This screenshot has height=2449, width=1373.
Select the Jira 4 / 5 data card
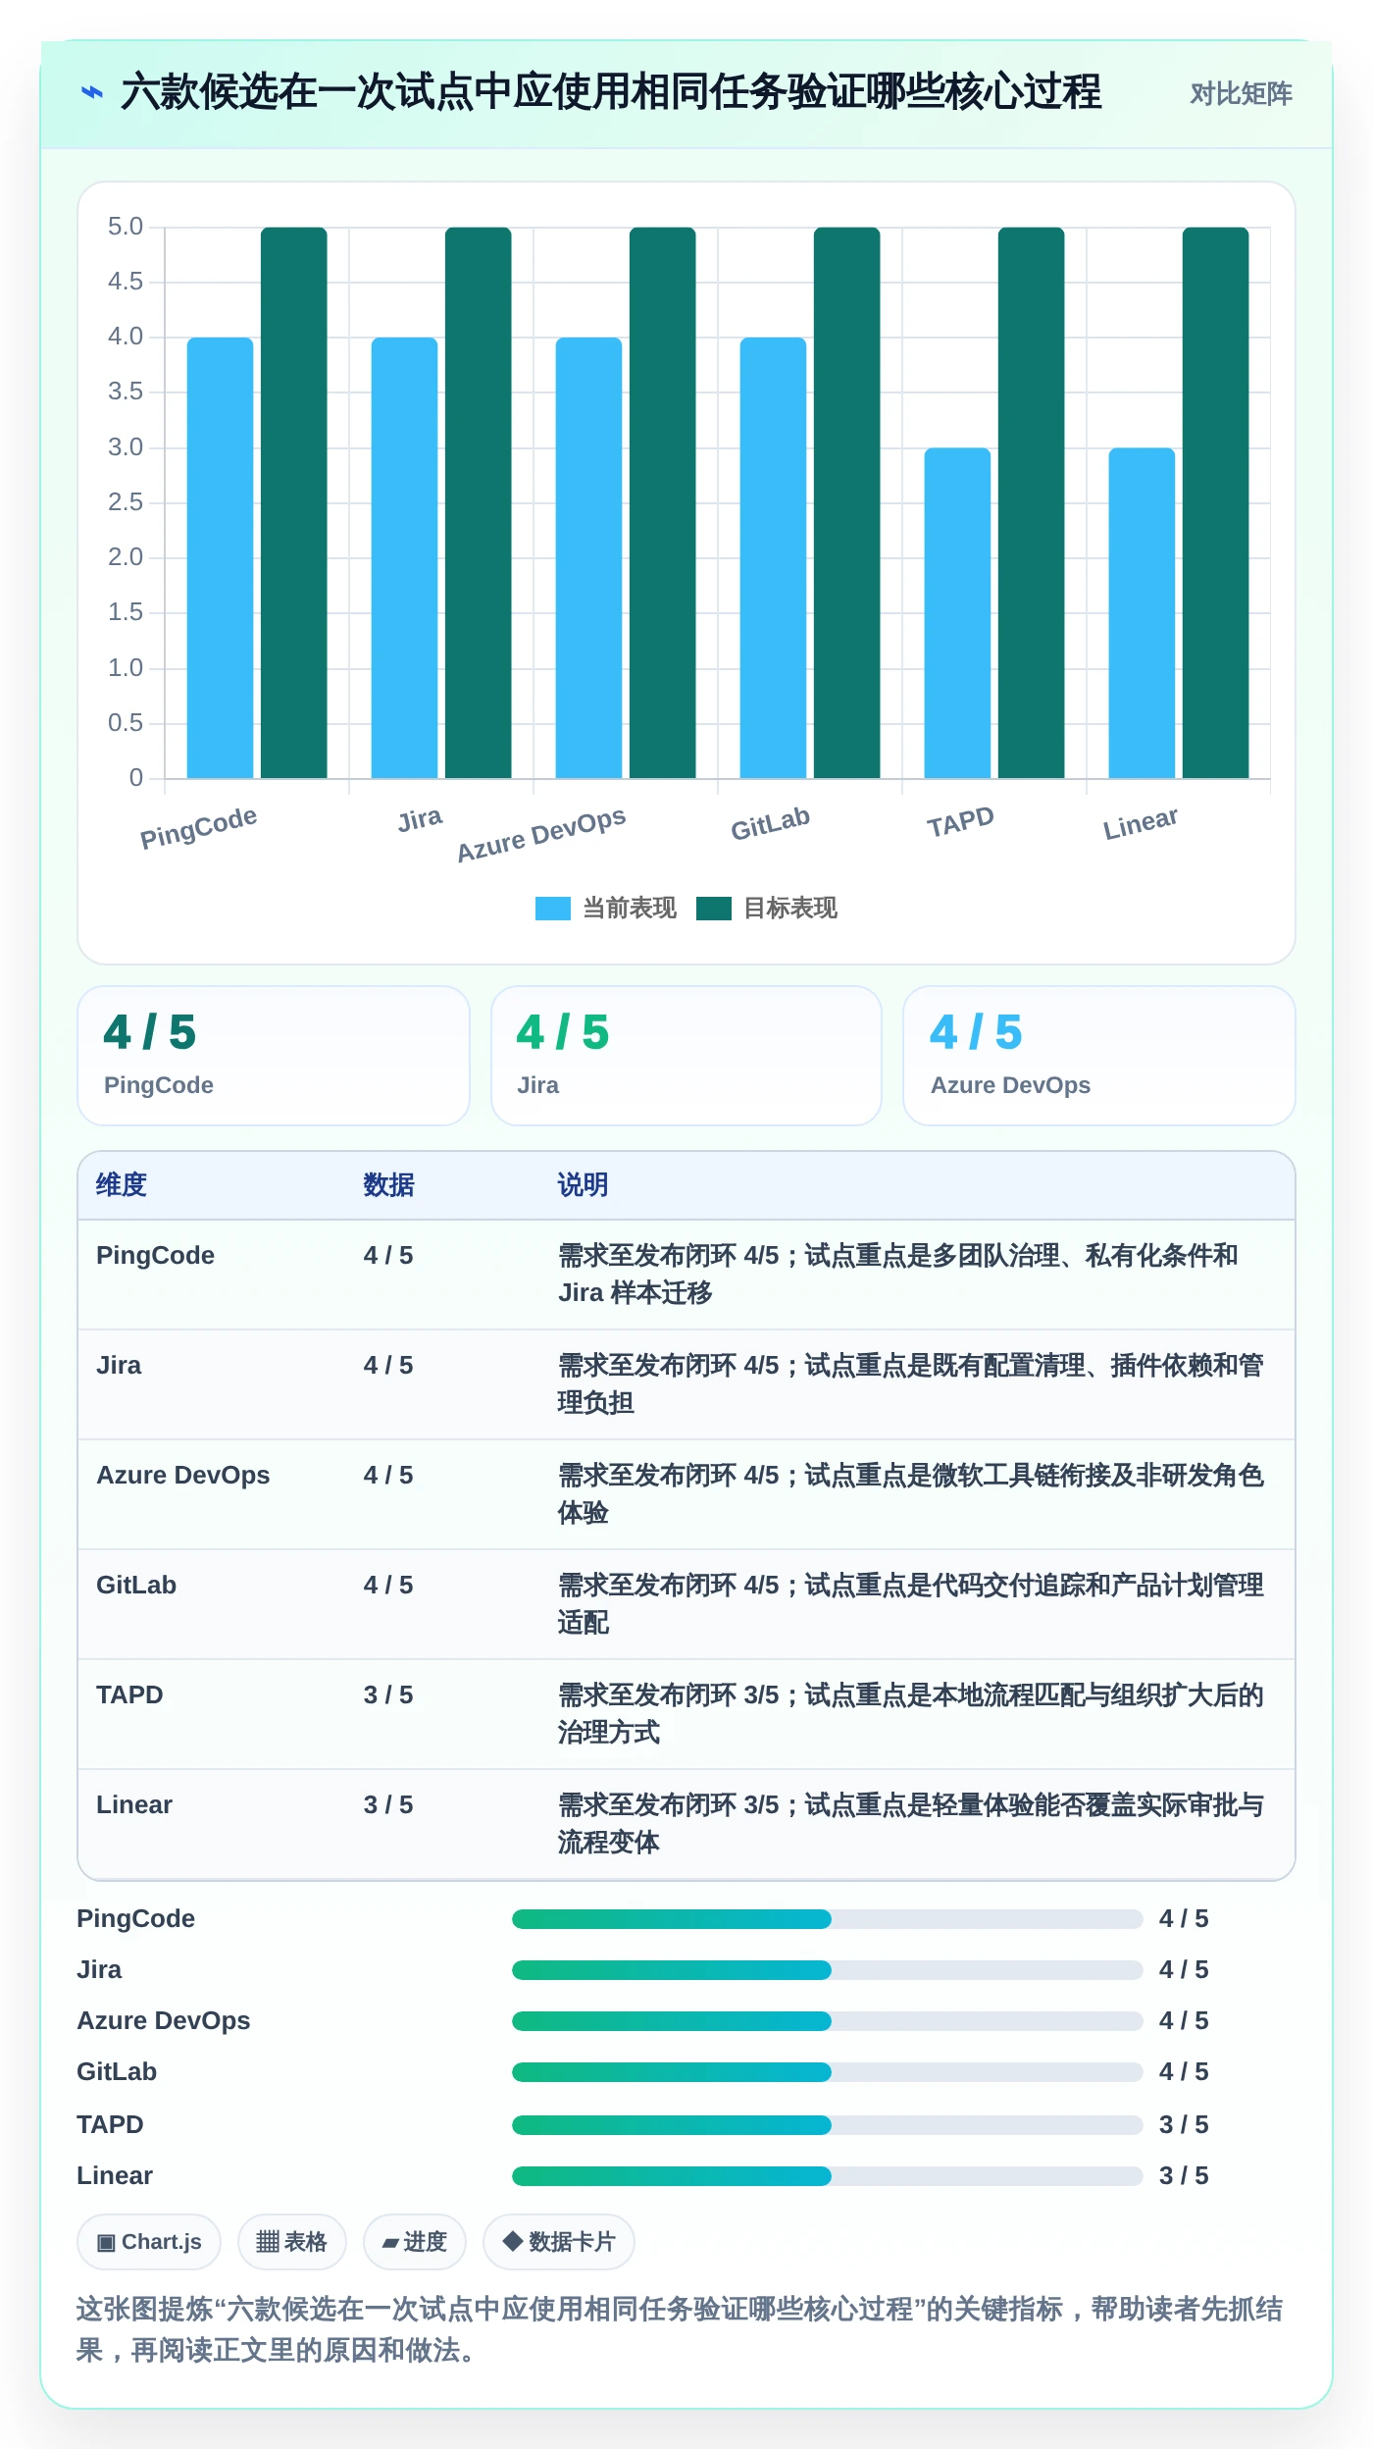[x=686, y=1056]
